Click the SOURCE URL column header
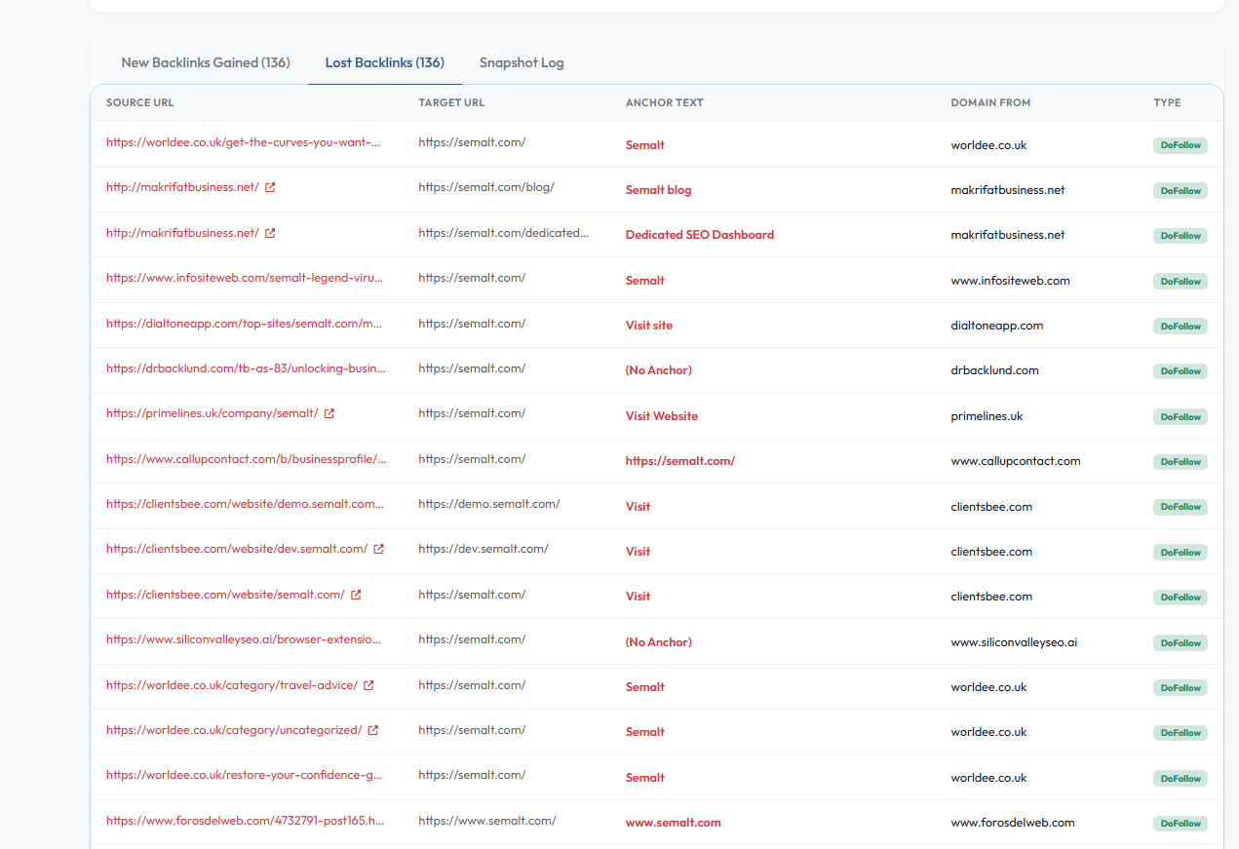Viewport: 1239px width, 849px height. [140, 102]
